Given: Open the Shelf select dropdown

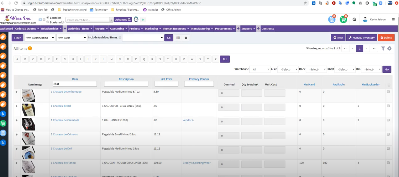Looking at the screenshot, I should tap(345, 69).
